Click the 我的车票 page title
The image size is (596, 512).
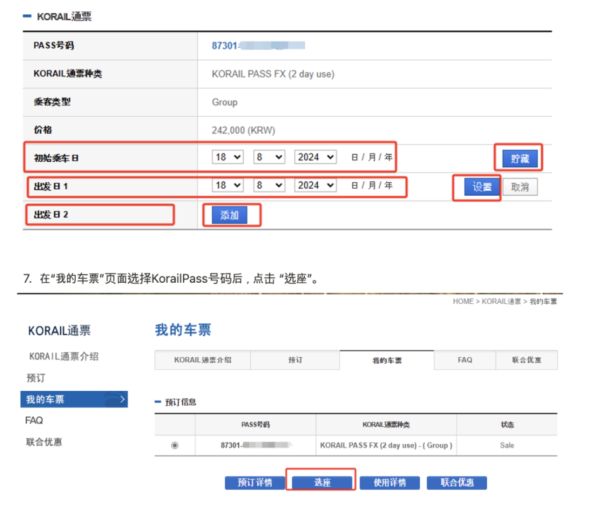click(183, 330)
